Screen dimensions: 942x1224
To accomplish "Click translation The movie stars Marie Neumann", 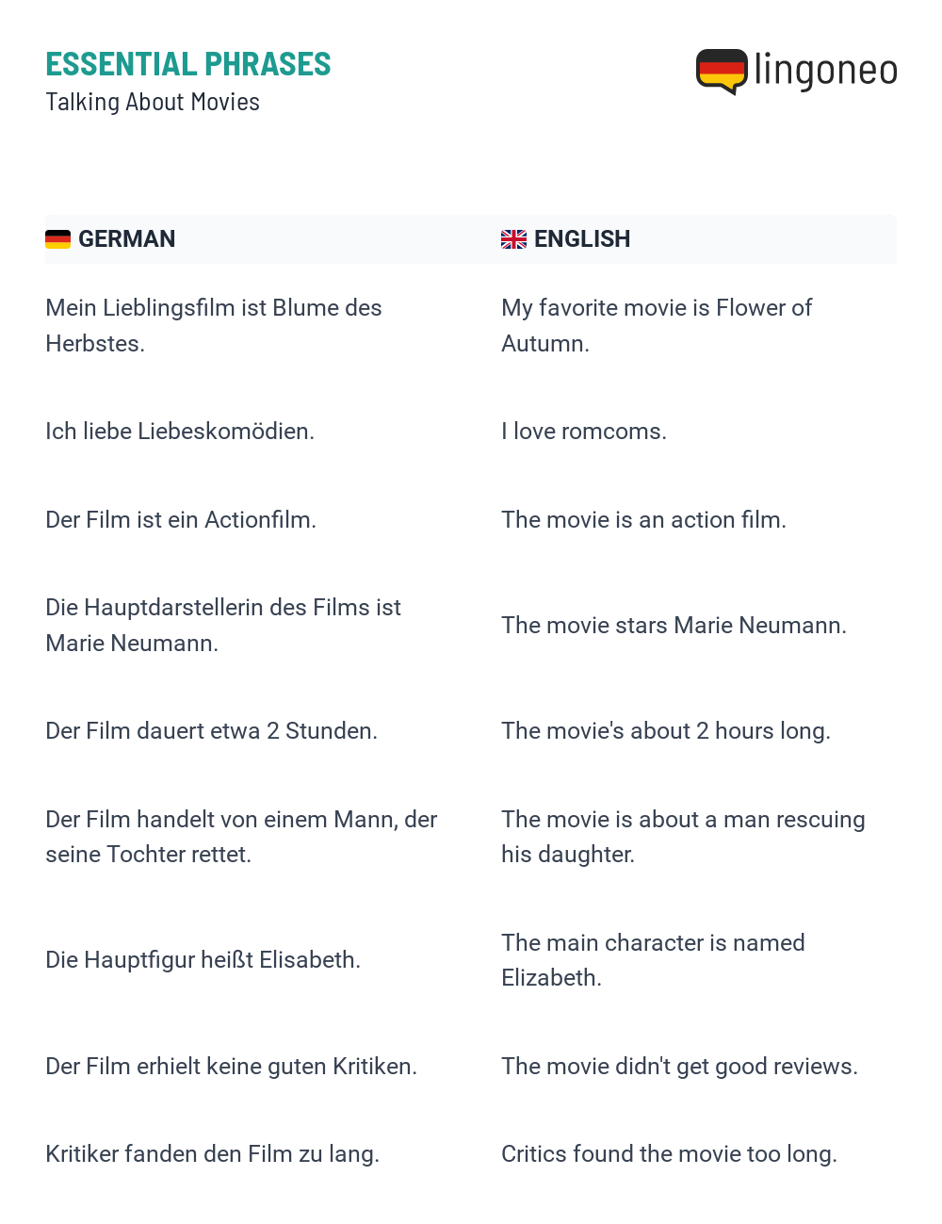I will click(674, 625).
